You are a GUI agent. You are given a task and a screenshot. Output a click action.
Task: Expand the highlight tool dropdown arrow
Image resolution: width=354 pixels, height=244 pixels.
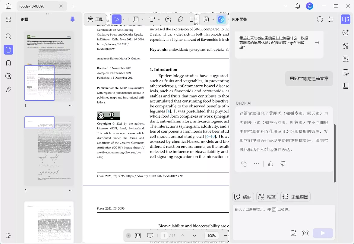click(143, 19)
